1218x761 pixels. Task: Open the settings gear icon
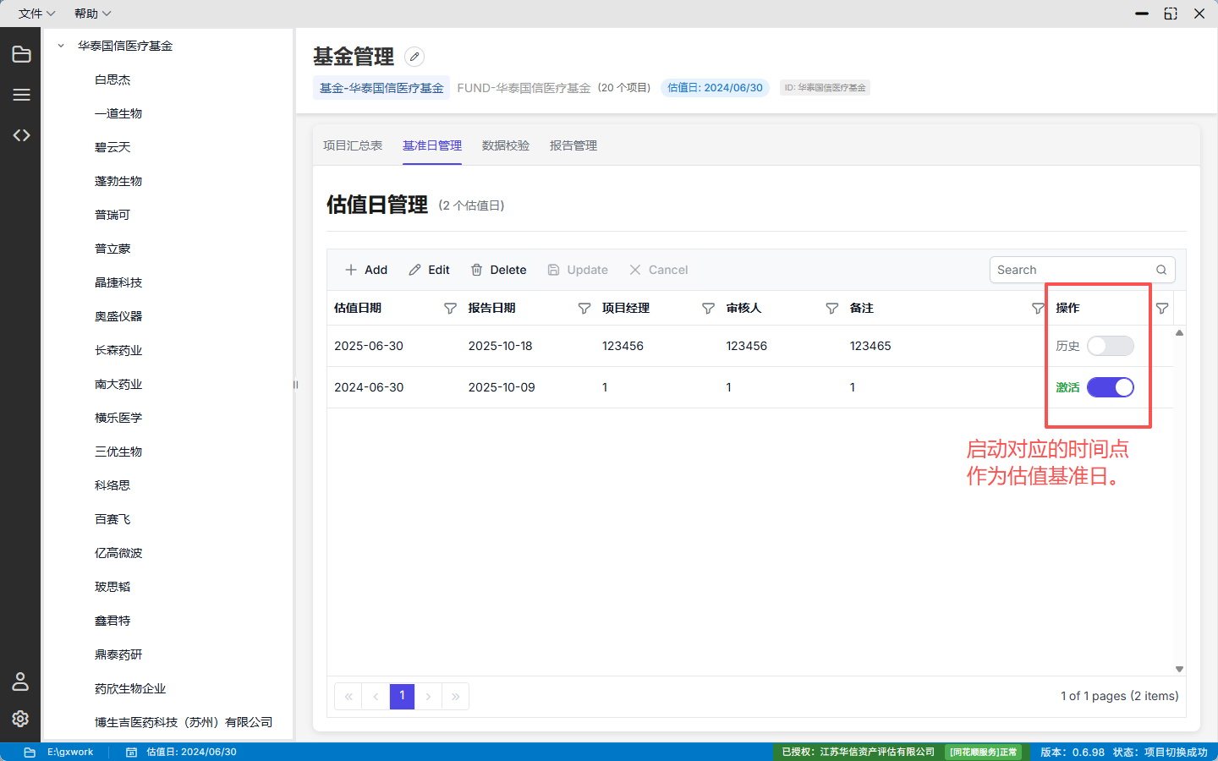pyautogui.click(x=20, y=718)
